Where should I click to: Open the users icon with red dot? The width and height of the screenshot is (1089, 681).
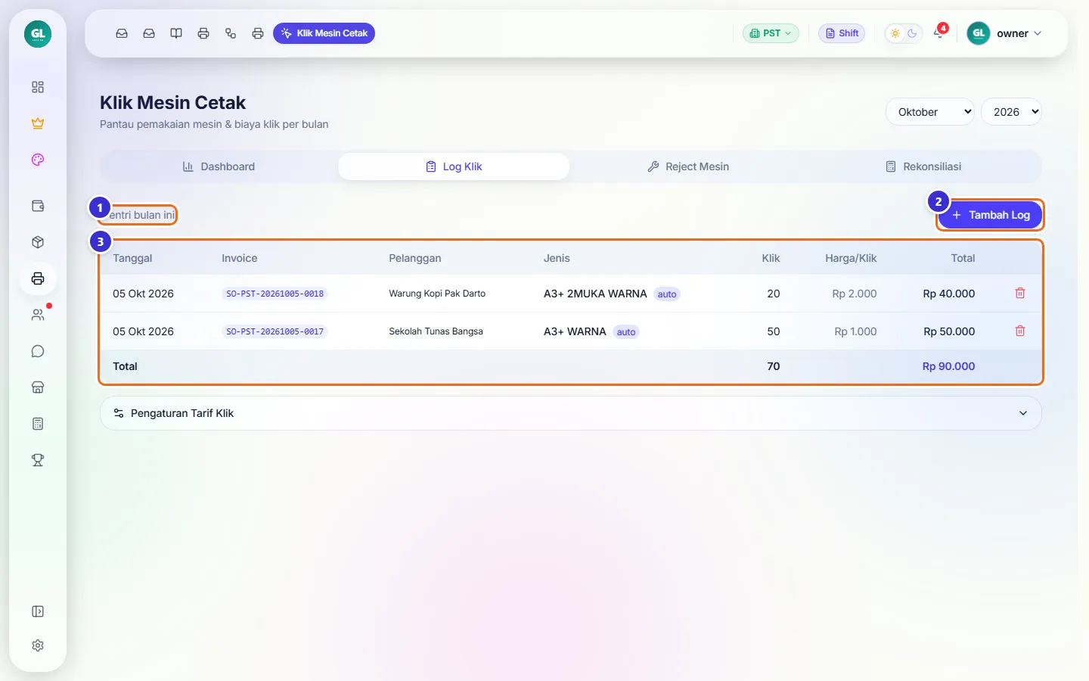(38, 315)
